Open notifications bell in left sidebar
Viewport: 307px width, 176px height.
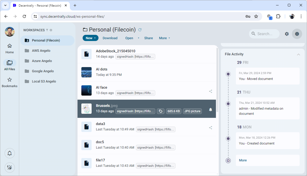[10, 153]
